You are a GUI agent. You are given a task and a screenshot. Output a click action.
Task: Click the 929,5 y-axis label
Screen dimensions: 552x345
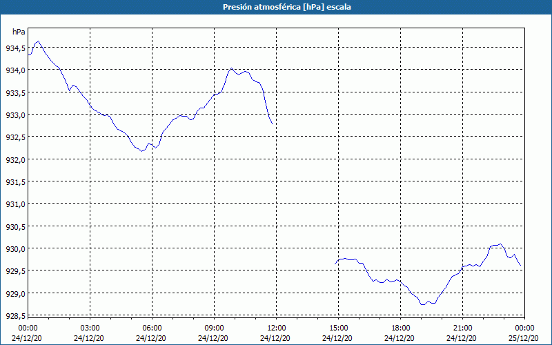coord(15,271)
